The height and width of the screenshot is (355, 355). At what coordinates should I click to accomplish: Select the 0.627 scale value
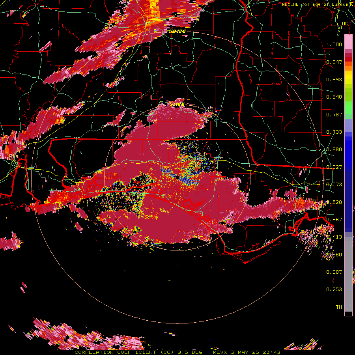click(334, 167)
